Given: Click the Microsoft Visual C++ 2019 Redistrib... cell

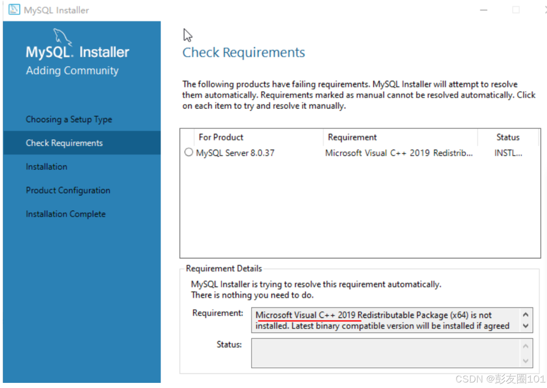Looking at the screenshot, I should tap(399, 153).
